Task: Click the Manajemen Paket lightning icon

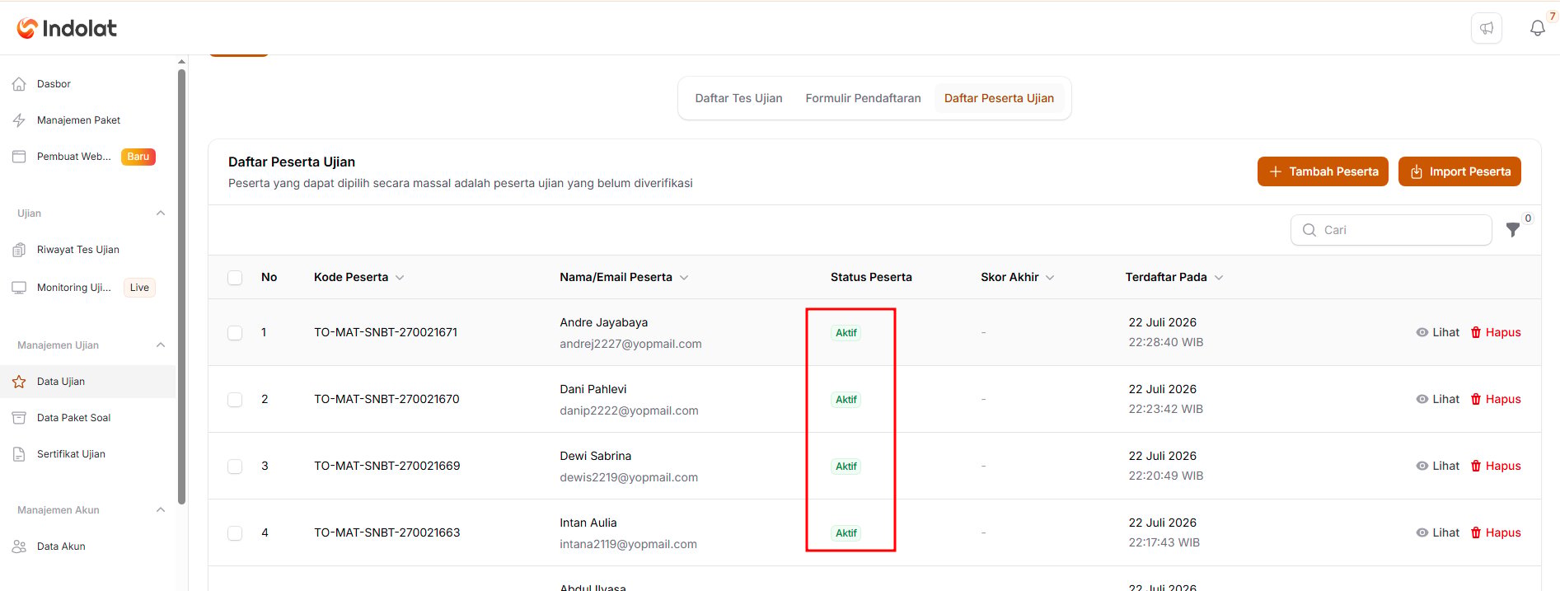Action: (x=19, y=120)
